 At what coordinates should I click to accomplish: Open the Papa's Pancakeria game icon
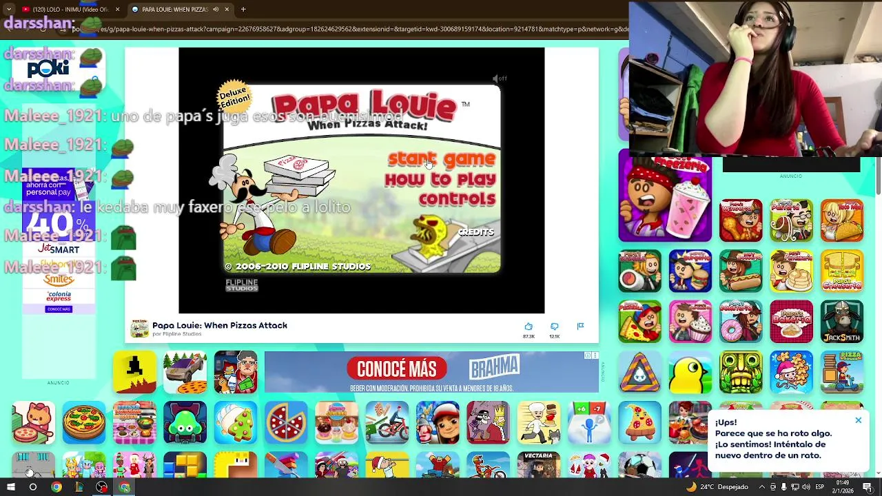coord(791,271)
